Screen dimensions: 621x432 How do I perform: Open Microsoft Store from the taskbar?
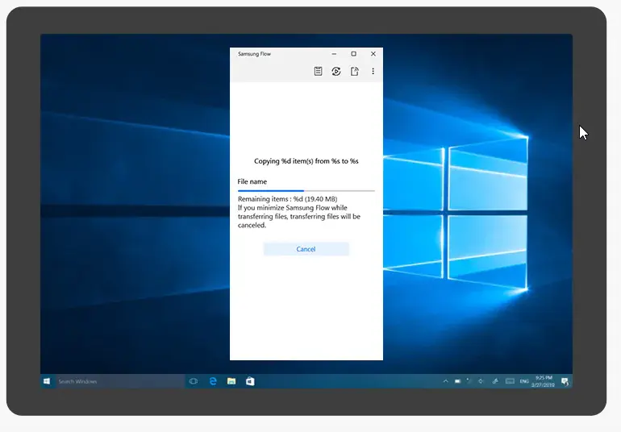250,381
